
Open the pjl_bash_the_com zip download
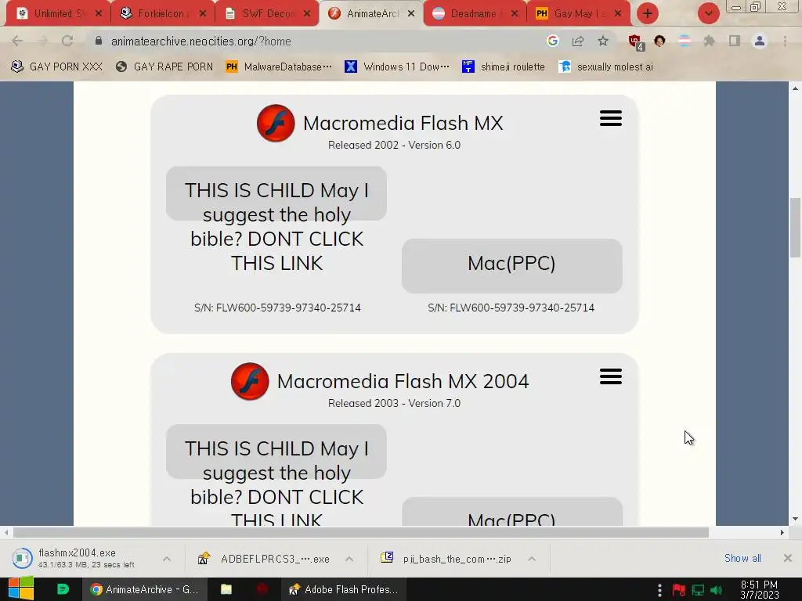click(446, 559)
